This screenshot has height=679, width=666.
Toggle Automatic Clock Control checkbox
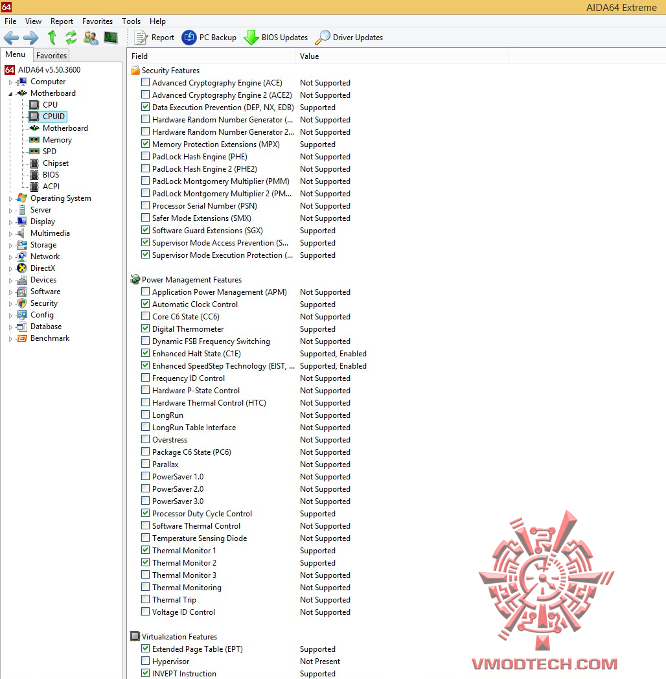pyautogui.click(x=146, y=304)
